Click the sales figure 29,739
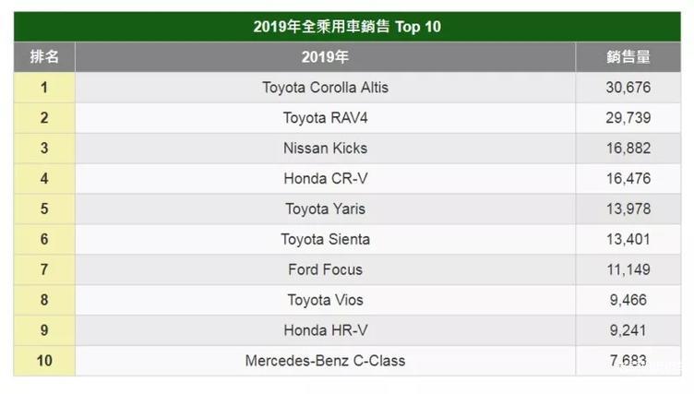The image size is (694, 394). [628, 118]
